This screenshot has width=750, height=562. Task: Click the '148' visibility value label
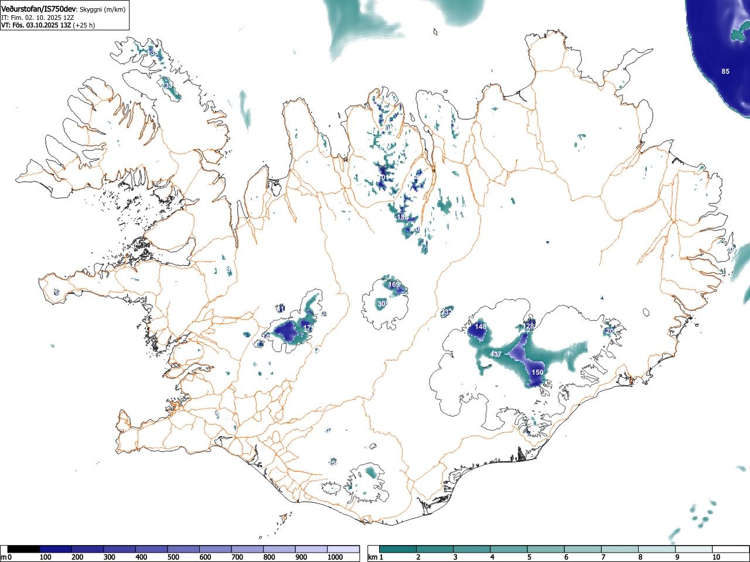pyautogui.click(x=481, y=327)
